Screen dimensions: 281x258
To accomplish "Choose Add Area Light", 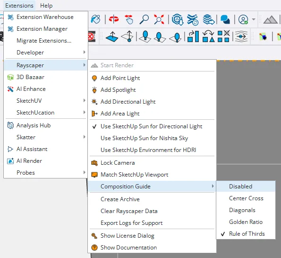I will point(152,114).
